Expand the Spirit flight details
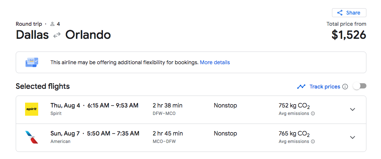Image resolution: width=381 pixels, height=159 pixels. tap(352, 109)
